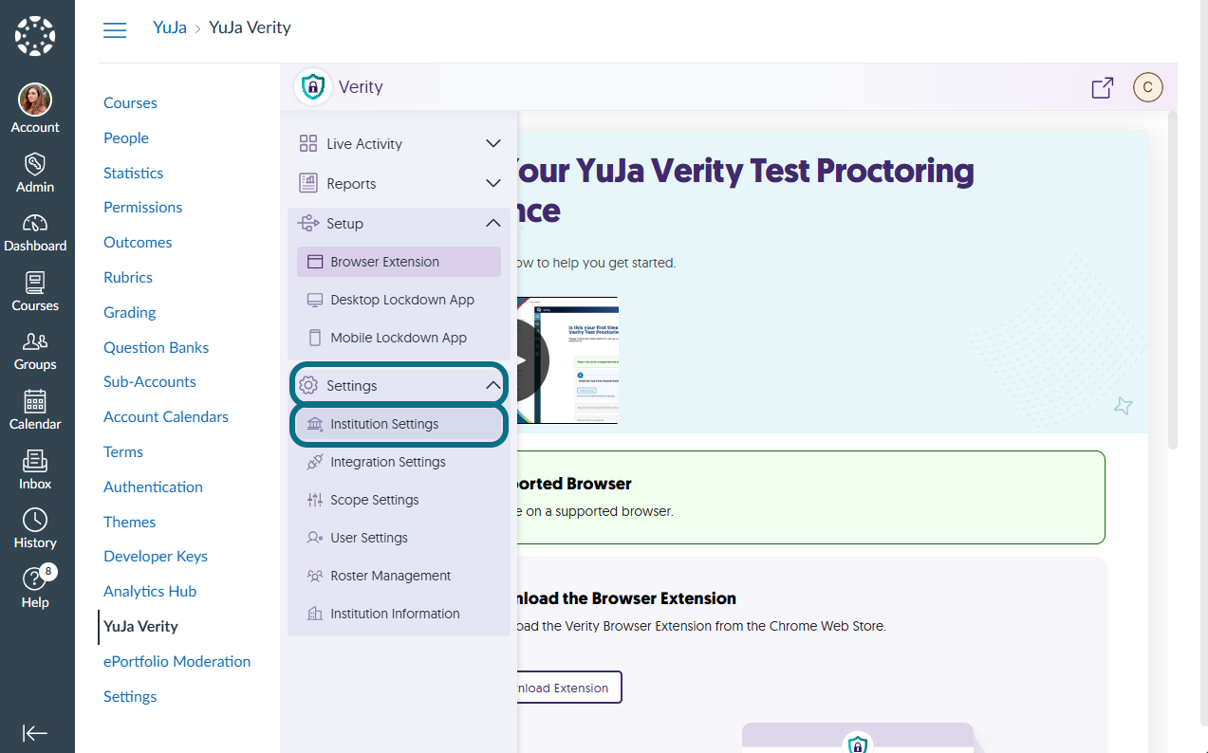Image resolution: width=1208 pixels, height=753 pixels.
Task: Open the Canvas Admin shield icon
Action: 35,163
